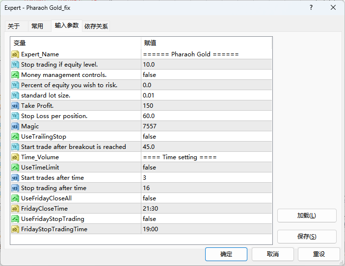Viewport: 345px width, 266px height.
Task: Click the string icon next to FridayCloseTime
Action: (x=15, y=209)
